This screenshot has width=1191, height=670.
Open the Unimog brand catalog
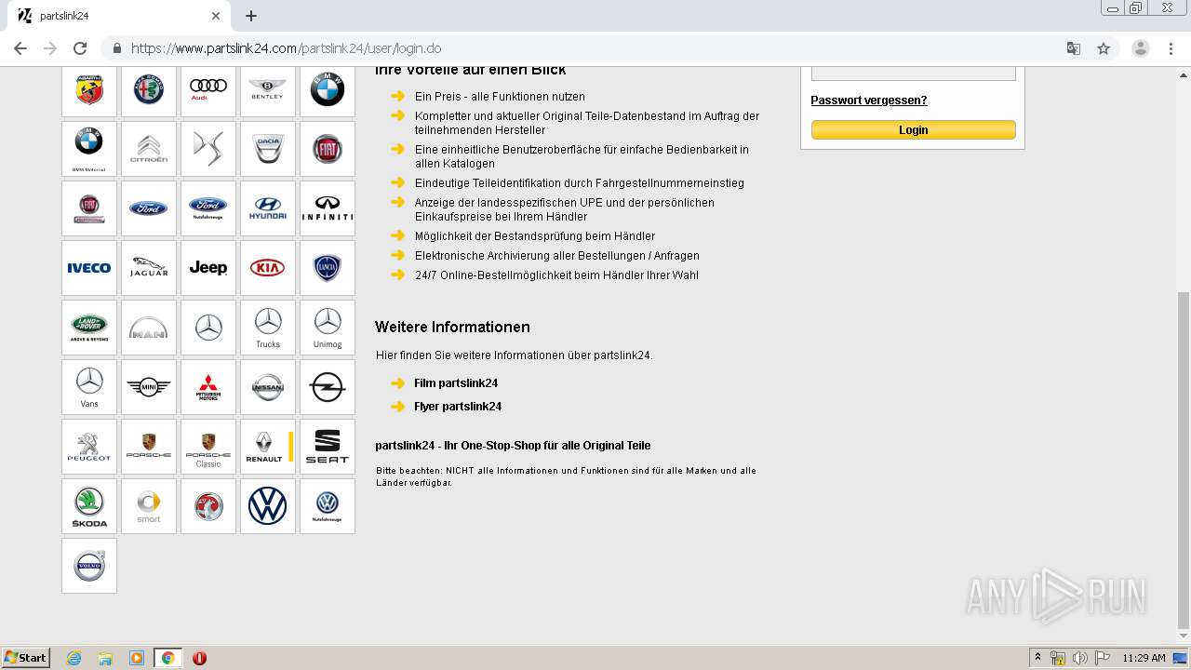tap(328, 328)
